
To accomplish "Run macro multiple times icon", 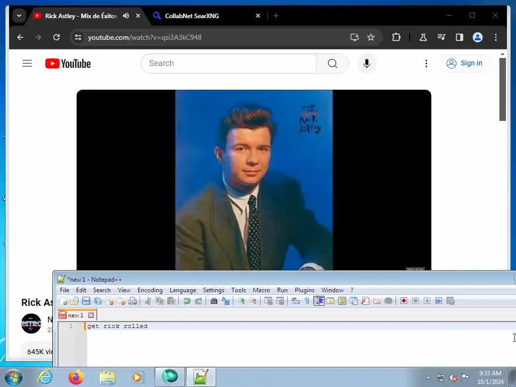I will pos(439,301).
